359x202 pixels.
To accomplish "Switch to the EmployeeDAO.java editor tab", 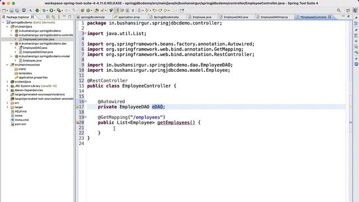I will (x=236, y=17).
